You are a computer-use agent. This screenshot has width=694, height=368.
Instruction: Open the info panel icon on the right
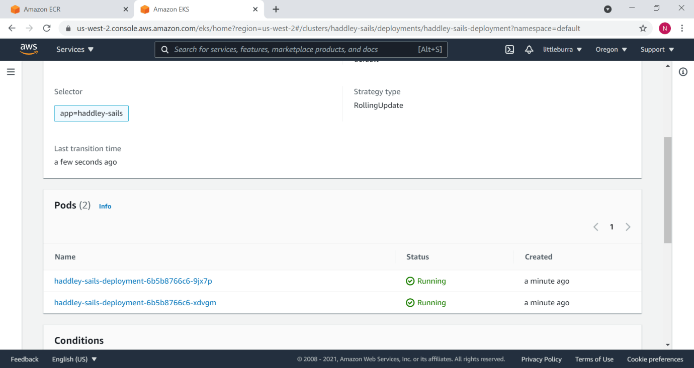click(683, 72)
